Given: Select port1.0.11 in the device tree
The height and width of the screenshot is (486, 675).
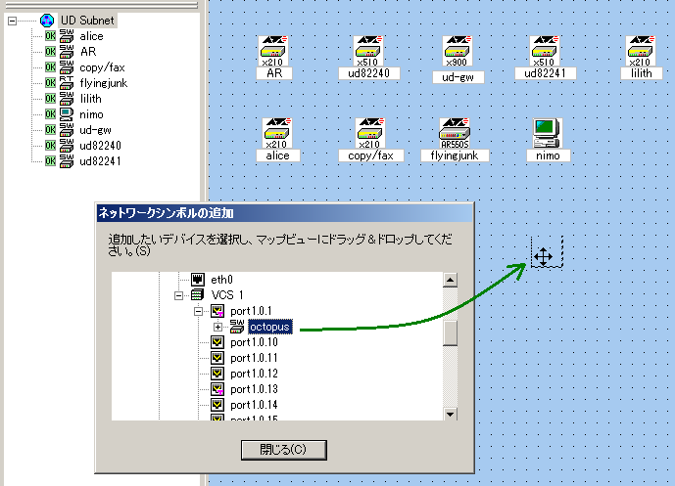Looking at the screenshot, I should click(x=254, y=358).
